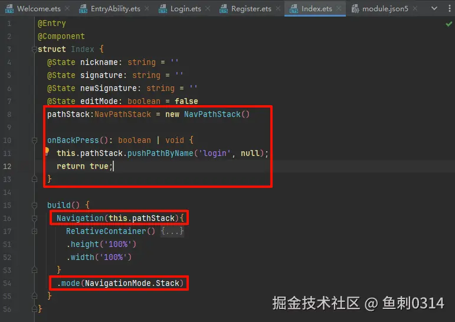Click the nickname state variable

99,62
